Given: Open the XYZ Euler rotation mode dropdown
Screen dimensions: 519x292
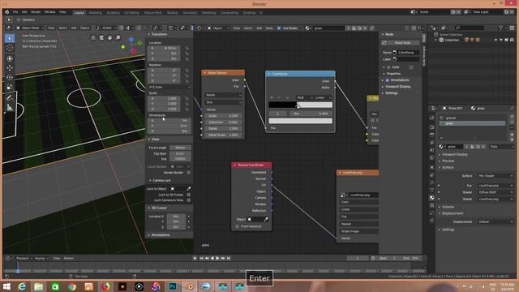Looking at the screenshot, I should [x=169, y=87].
